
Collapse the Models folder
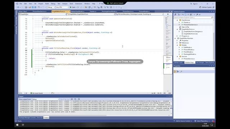(x=177, y=45)
